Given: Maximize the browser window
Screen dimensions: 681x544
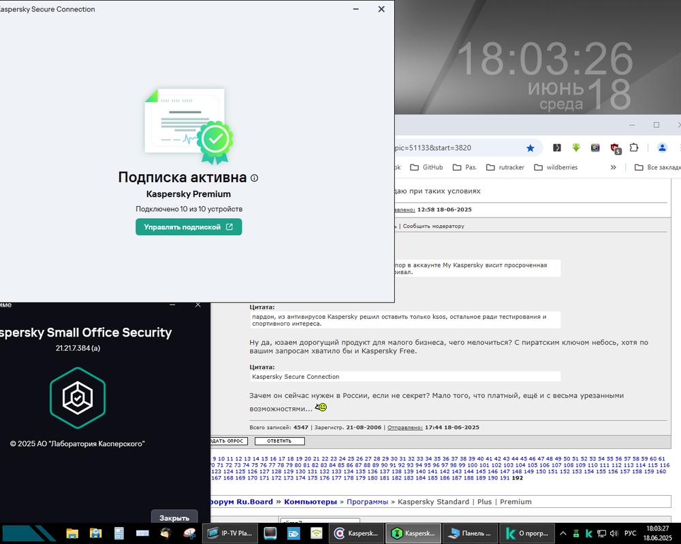Looking at the screenshot, I should (656, 125).
